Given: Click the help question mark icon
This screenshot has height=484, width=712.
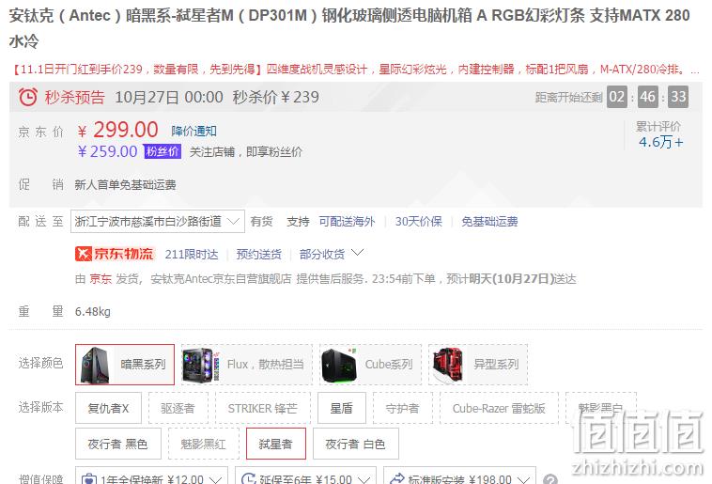Looking at the screenshot, I should pyautogui.click(x=549, y=479).
